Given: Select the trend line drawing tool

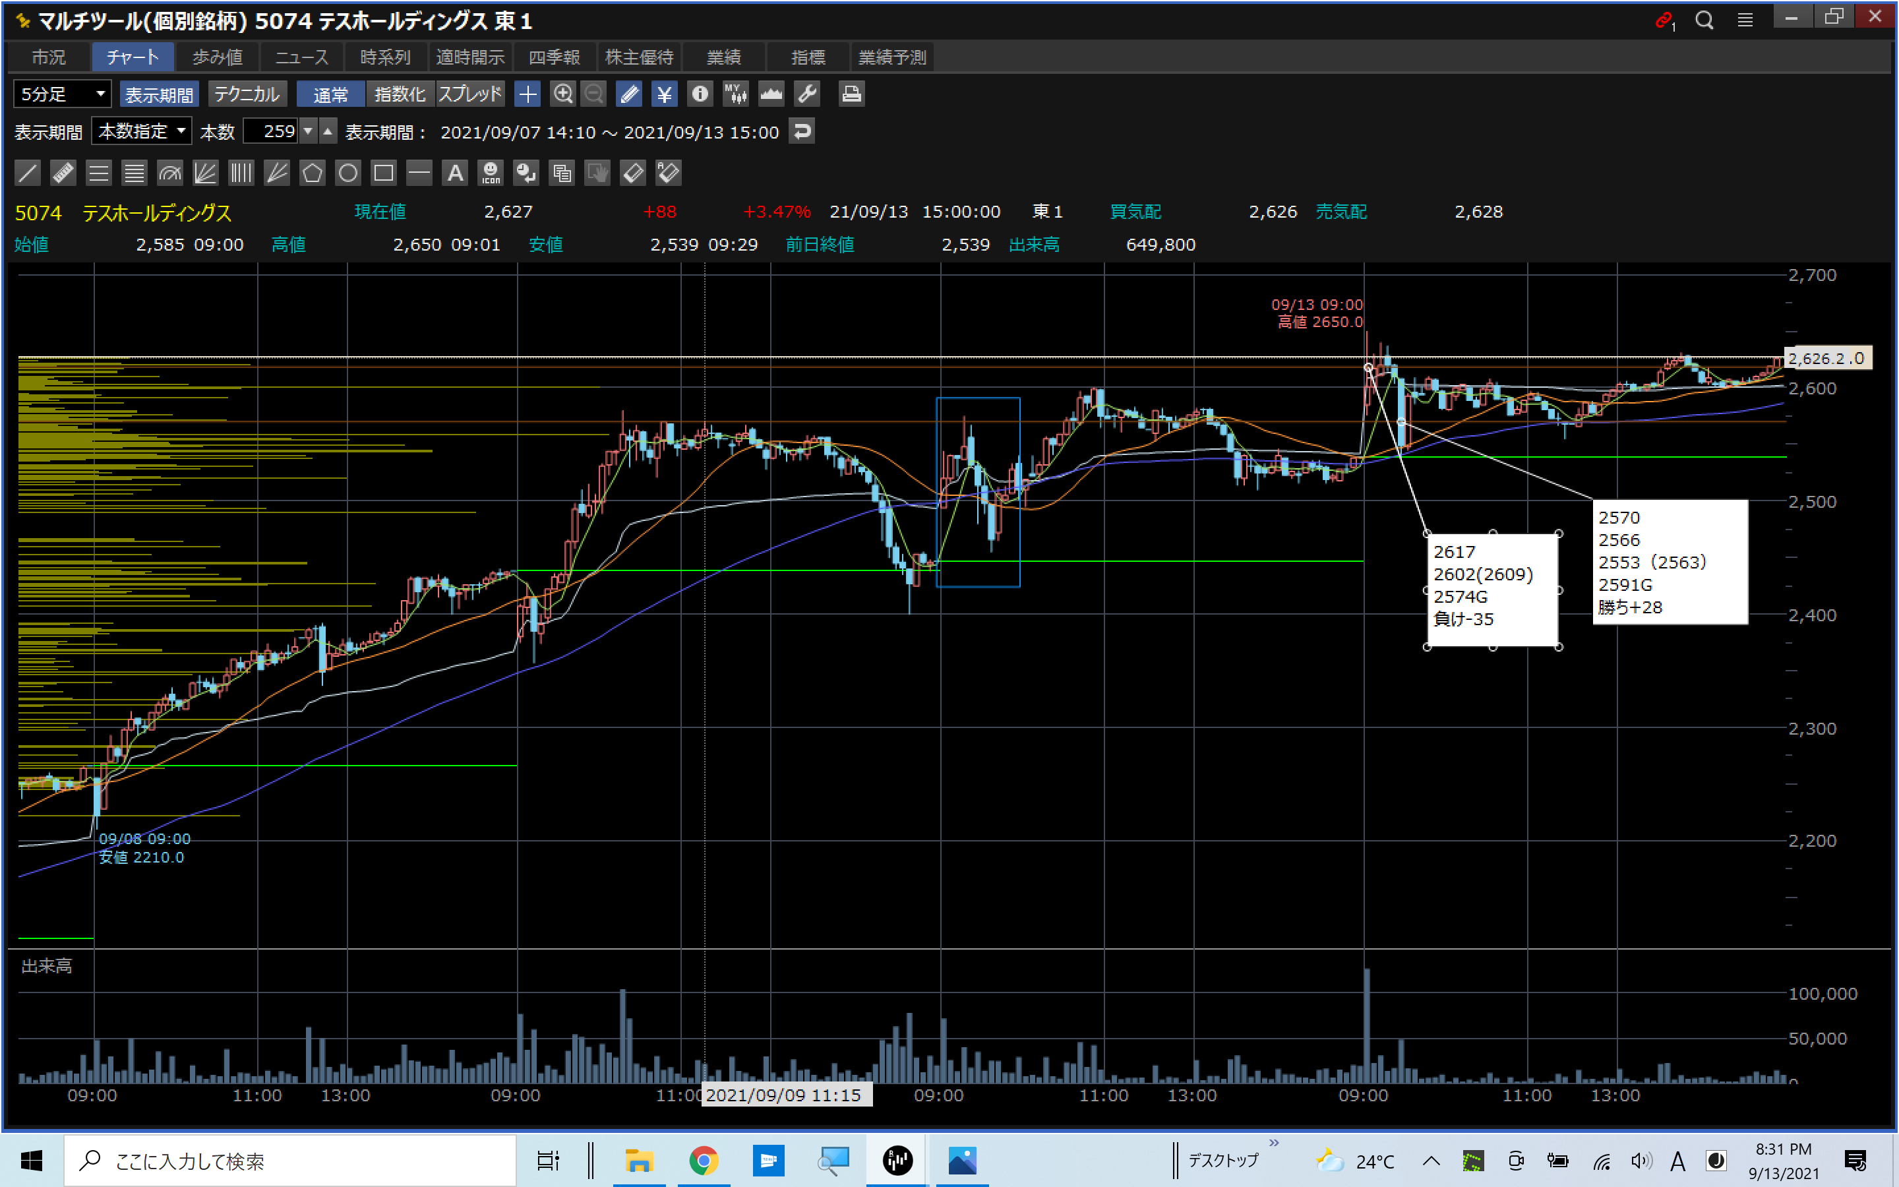Looking at the screenshot, I should pos(28,173).
